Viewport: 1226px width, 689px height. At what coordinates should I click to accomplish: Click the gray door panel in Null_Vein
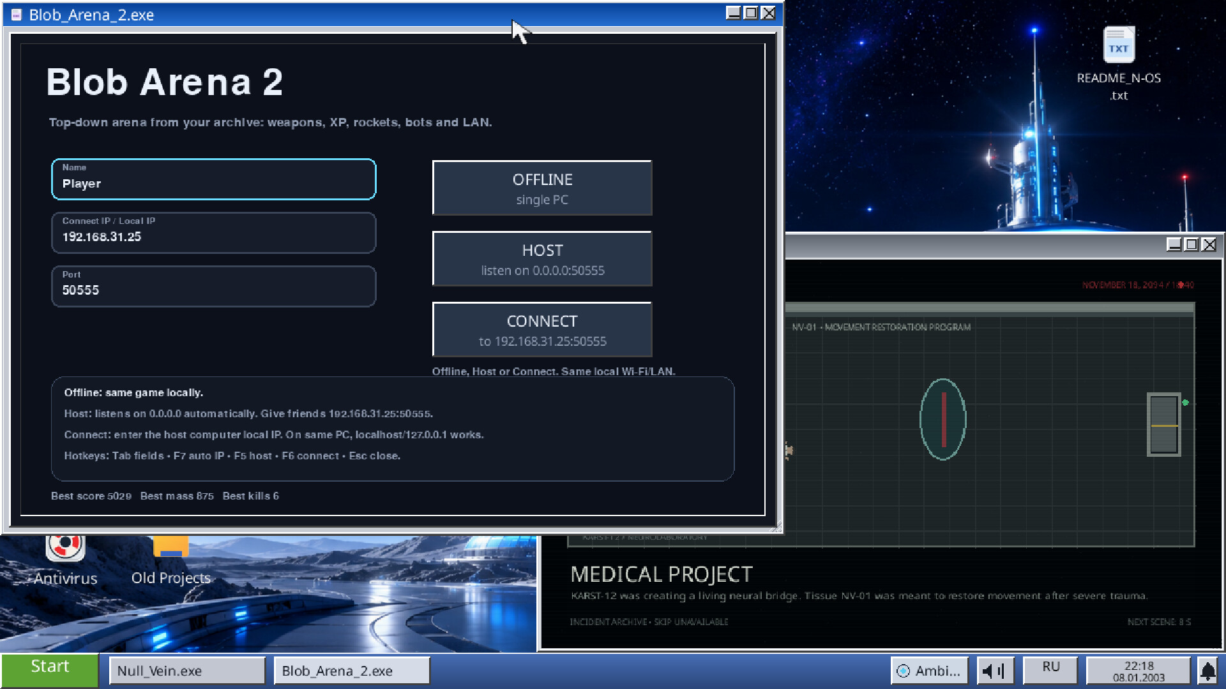click(x=1163, y=424)
